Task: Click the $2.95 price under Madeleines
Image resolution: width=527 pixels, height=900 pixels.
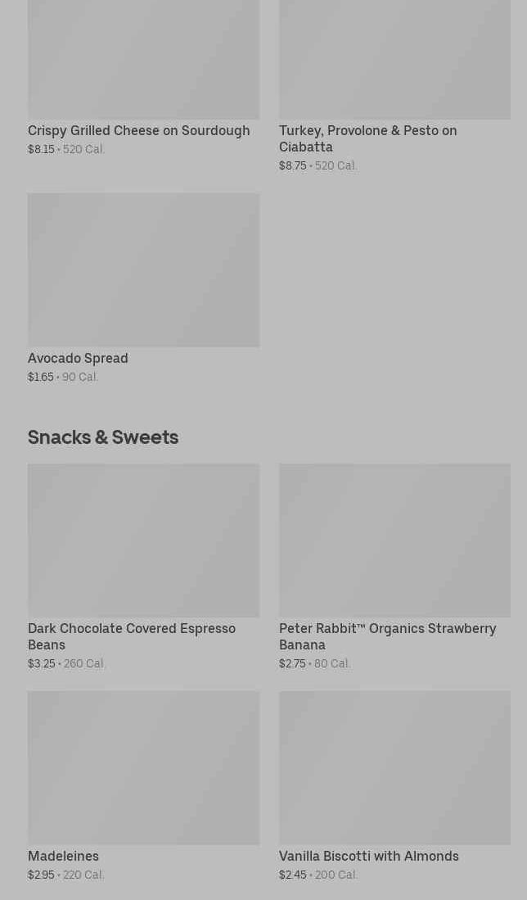Action: coord(41,875)
